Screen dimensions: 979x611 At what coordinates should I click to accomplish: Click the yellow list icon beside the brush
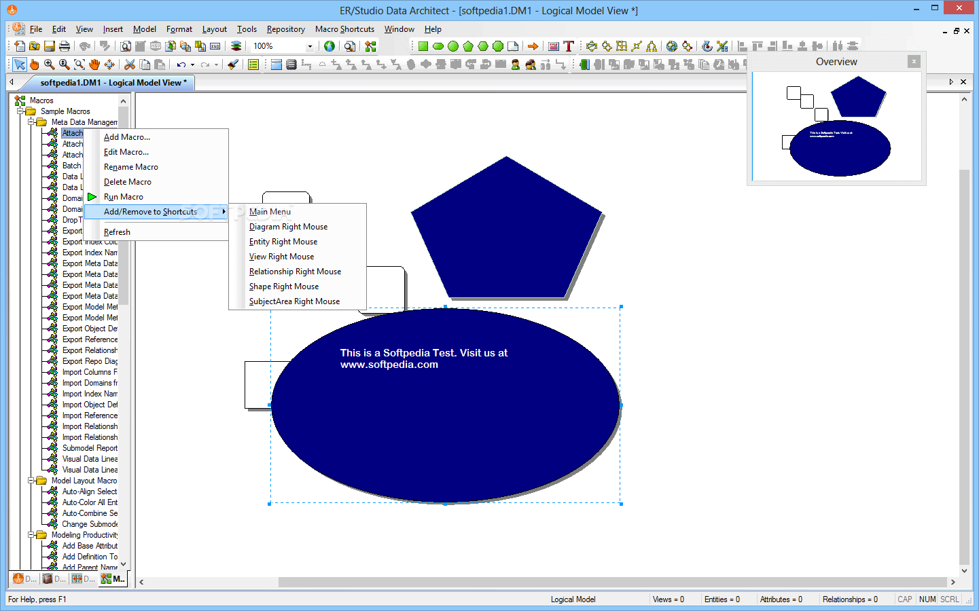(253, 64)
